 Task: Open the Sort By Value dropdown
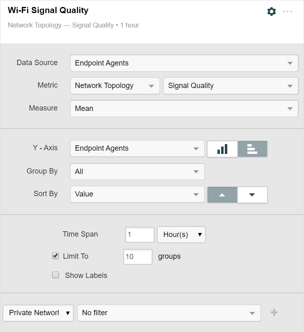pyautogui.click(x=137, y=194)
